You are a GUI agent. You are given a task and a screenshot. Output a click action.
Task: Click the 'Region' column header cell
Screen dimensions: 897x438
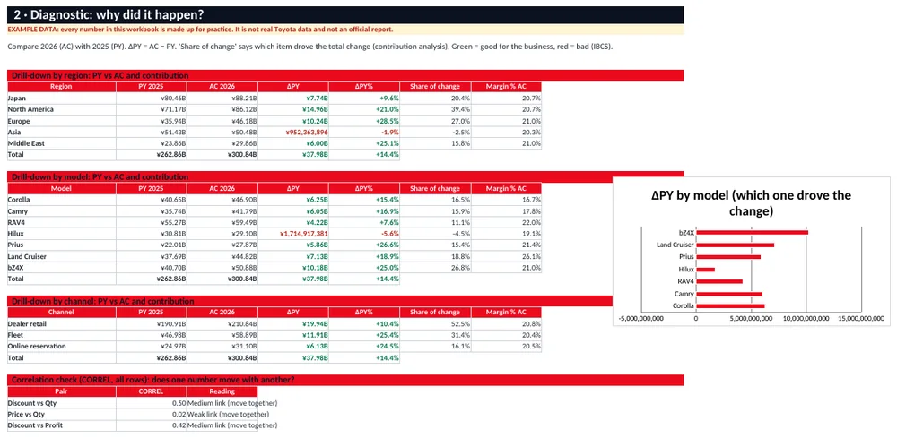click(x=62, y=86)
